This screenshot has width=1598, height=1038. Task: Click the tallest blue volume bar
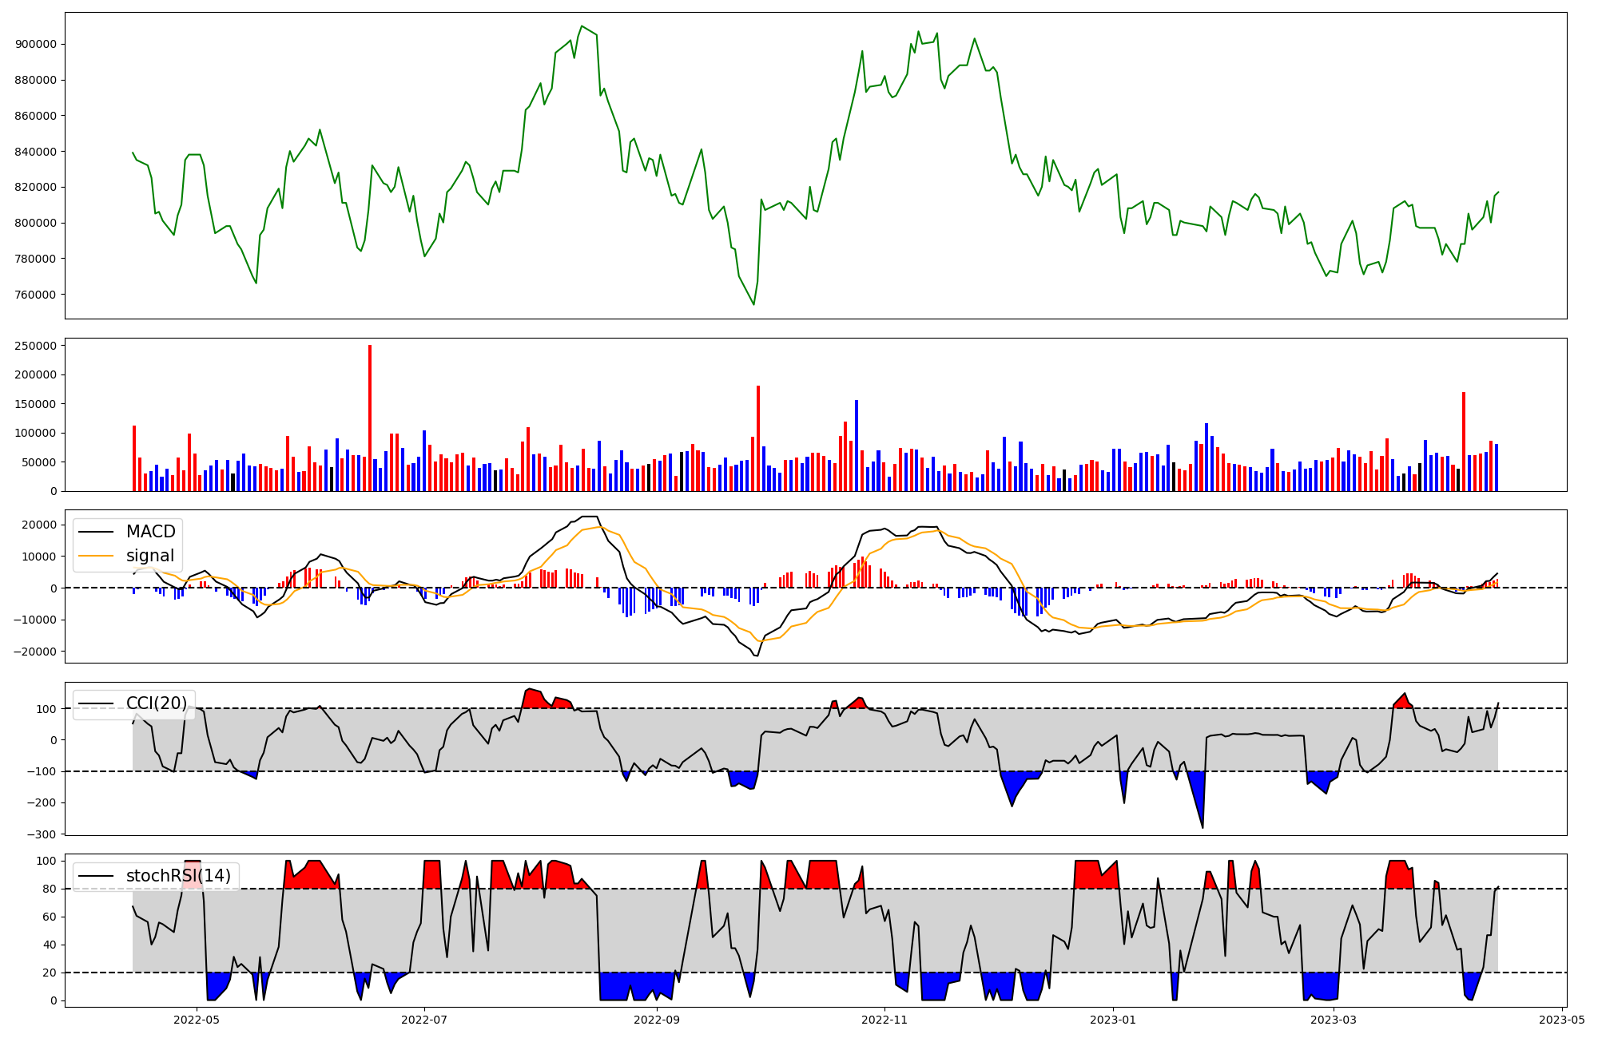(x=857, y=446)
